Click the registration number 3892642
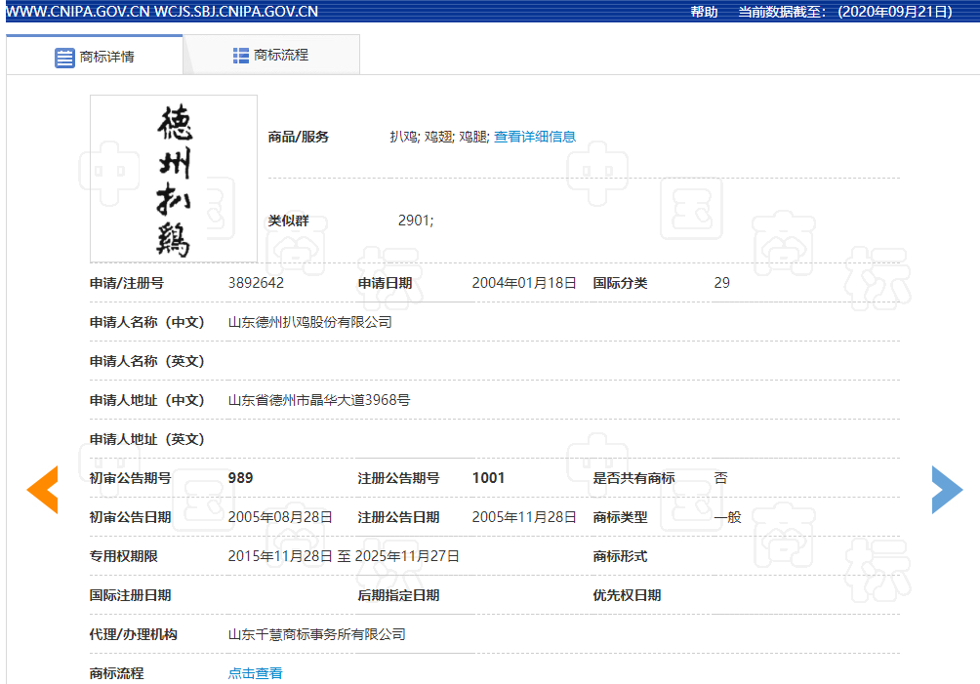Viewport: 980px width, 684px height. 256,283
